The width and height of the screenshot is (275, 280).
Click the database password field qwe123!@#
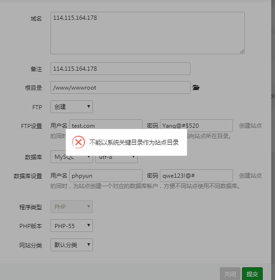[196, 176]
